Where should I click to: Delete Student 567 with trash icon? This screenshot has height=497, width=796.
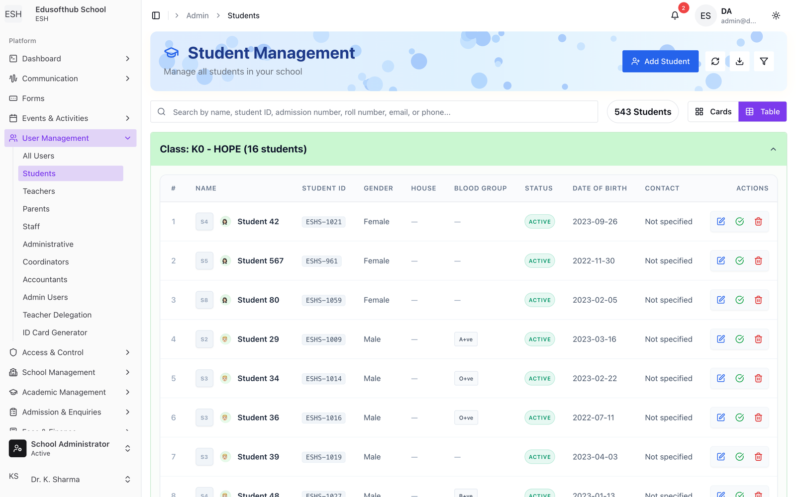(758, 260)
